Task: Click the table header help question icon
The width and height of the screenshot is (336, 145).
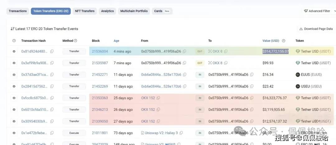Action: tap(14, 41)
